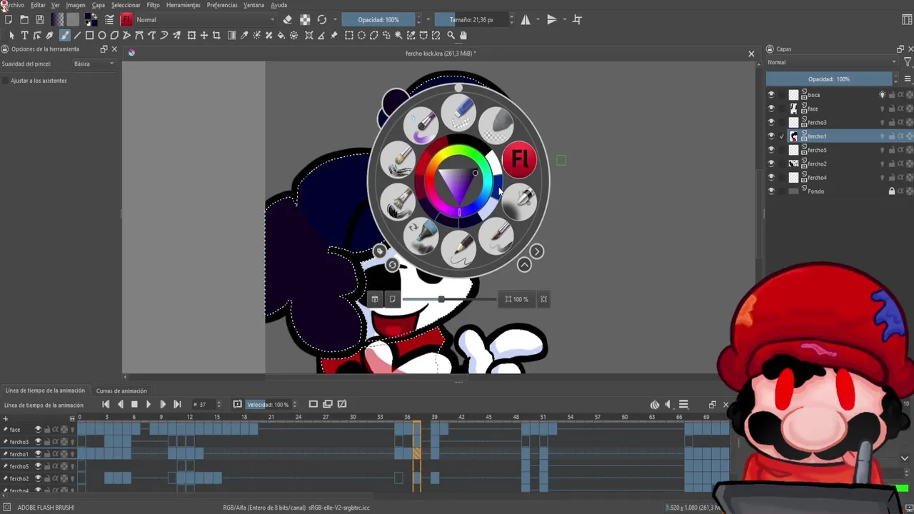Viewport: 914px width, 514px height.
Task: Adjust the Tamaño brush size slider
Action: point(471,19)
